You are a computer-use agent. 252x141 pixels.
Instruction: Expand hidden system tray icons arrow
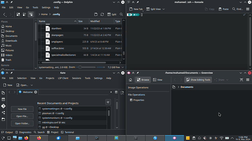click(232, 138)
